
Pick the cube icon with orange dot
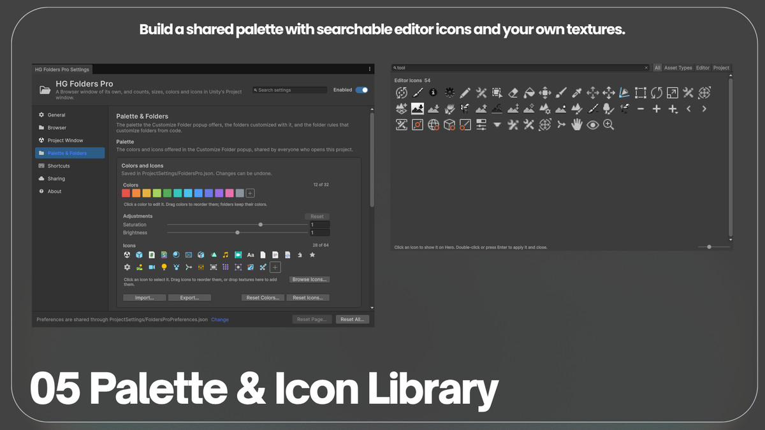449,125
